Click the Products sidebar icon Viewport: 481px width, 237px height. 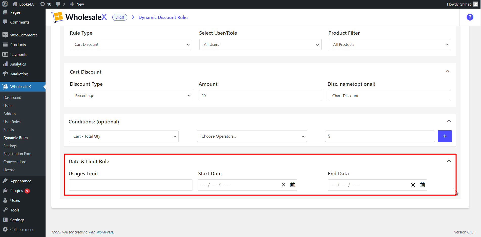click(x=5, y=45)
